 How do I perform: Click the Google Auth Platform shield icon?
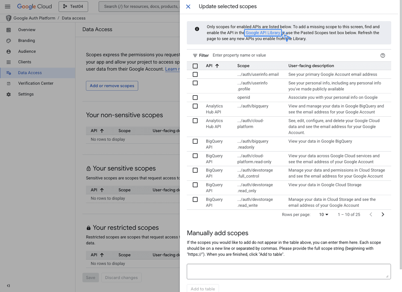(x=9, y=18)
